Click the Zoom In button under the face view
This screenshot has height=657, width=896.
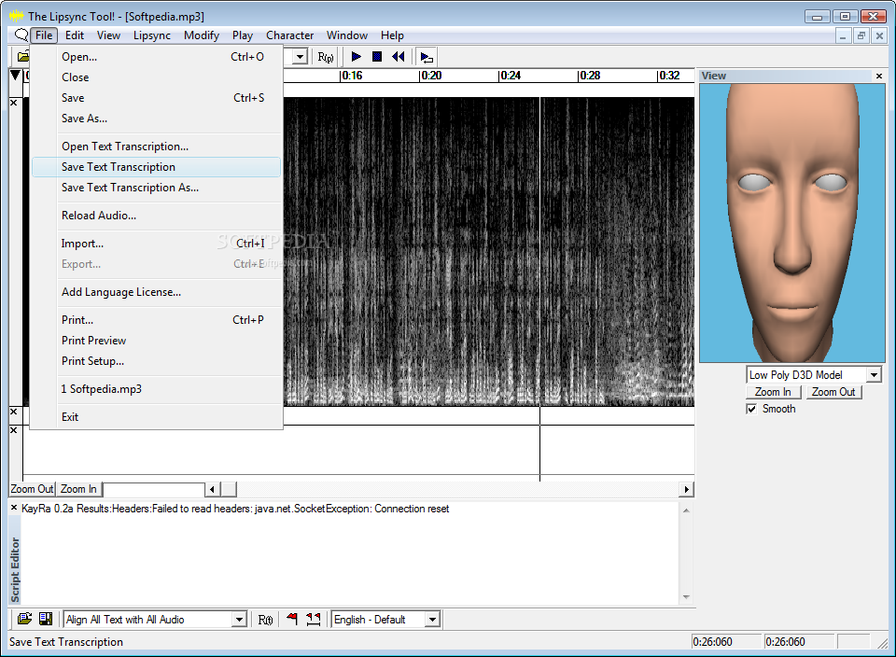[x=773, y=392]
